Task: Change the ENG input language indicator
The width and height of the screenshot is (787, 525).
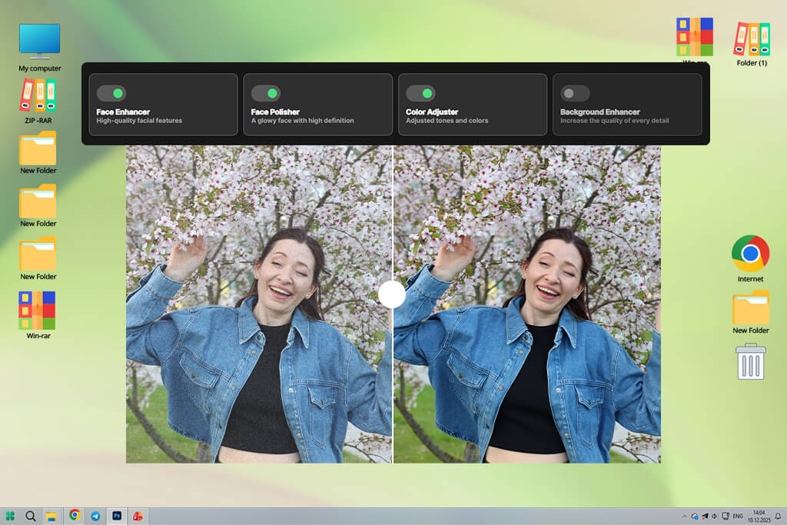Action: coord(738,516)
